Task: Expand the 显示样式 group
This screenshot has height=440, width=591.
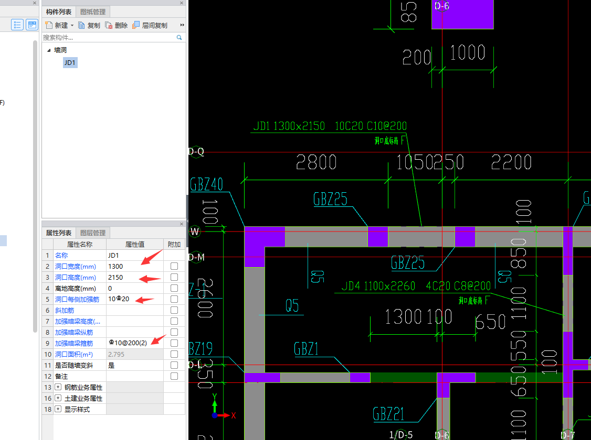Action: (58, 409)
